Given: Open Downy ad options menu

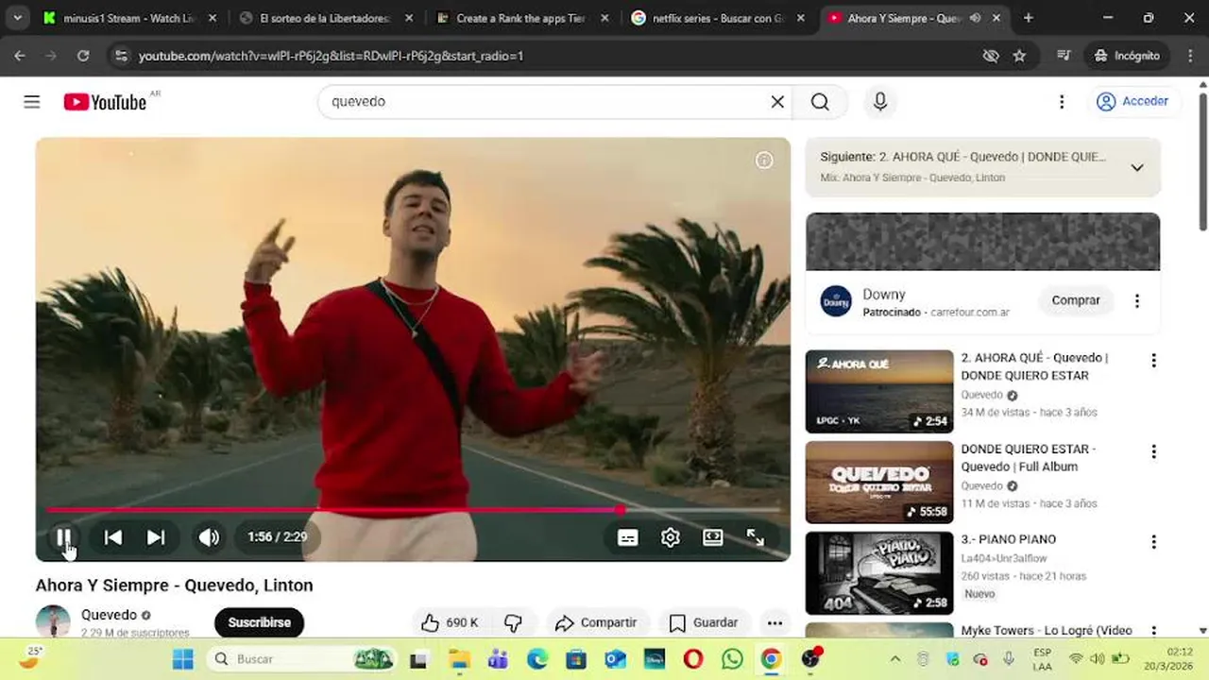Looking at the screenshot, I should 1137,300.
